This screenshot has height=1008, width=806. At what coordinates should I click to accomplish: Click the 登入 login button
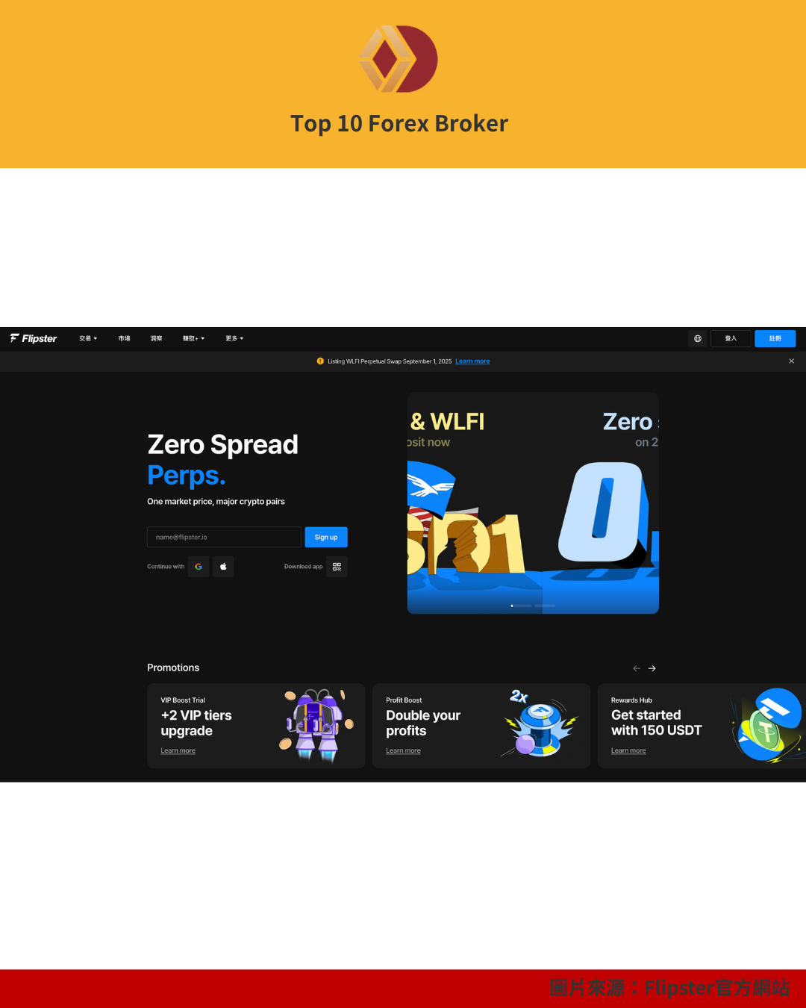[731, 338]
